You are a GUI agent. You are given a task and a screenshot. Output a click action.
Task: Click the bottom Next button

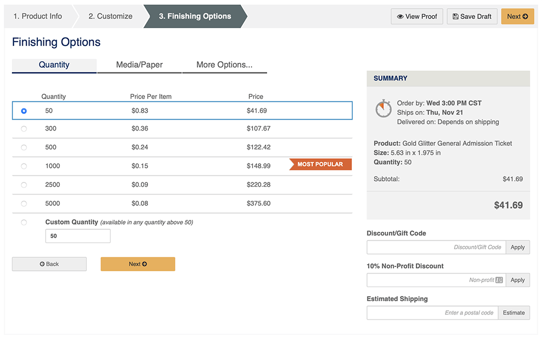[138, 264]
